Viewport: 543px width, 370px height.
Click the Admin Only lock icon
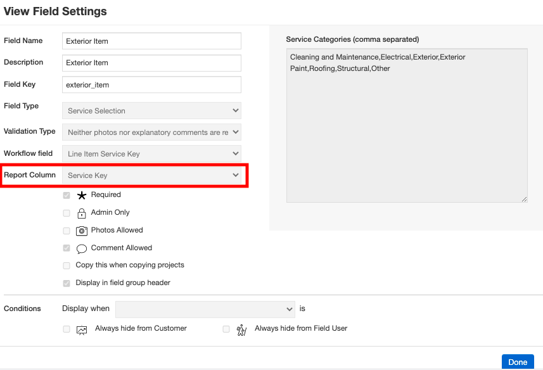81,213
